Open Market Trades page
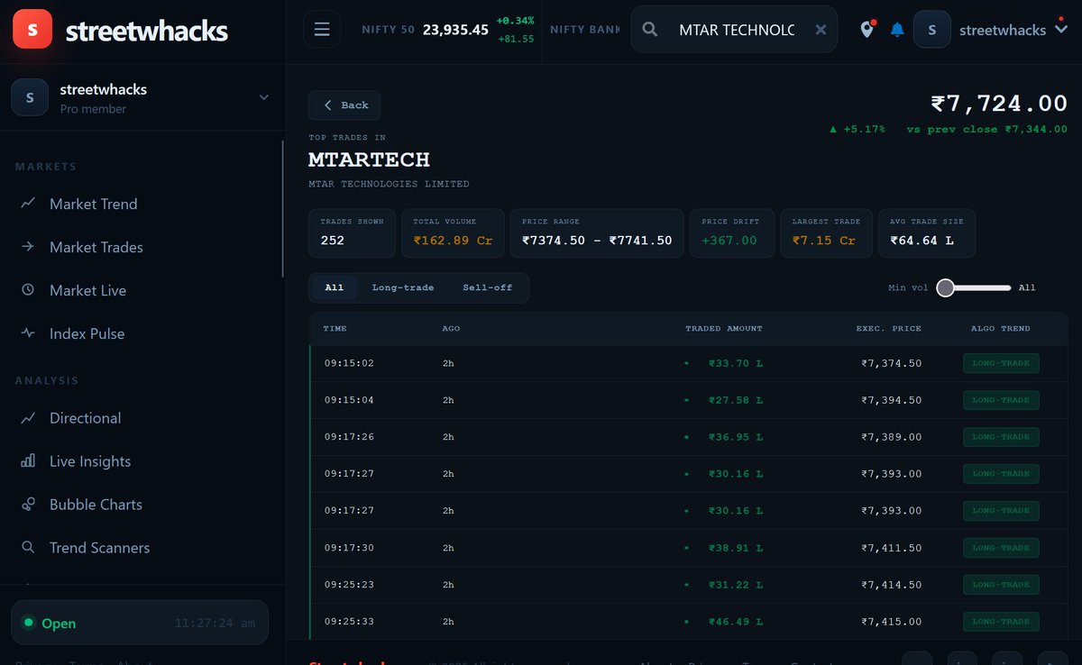 pyautogui.click(x=96, y=248)
